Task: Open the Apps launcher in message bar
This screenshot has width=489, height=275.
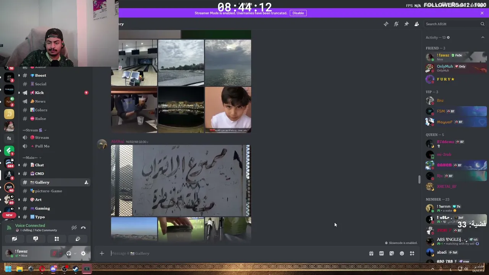Action: 412,253
